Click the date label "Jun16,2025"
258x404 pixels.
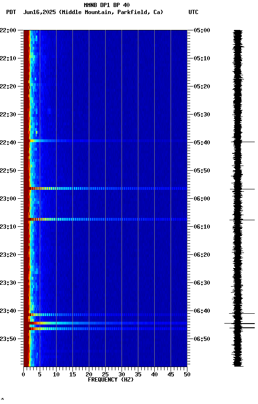(39, 12)
